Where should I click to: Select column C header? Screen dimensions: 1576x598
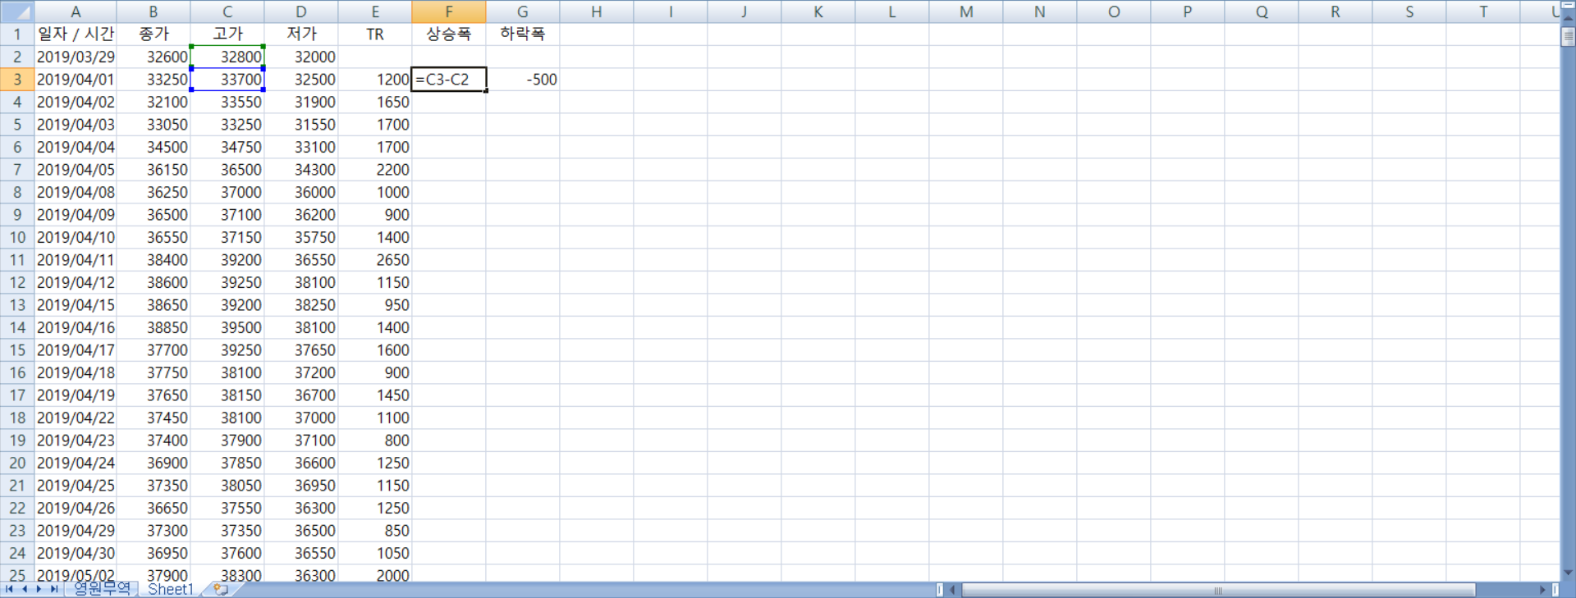click(x=227, y=11)
